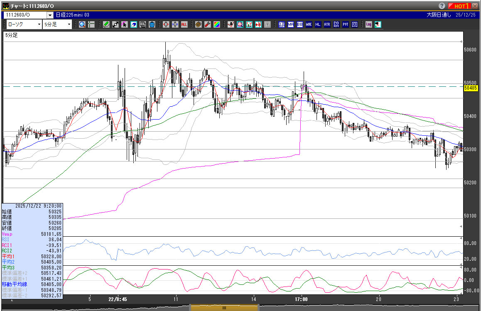The width and height of the screenshot is (481, 311).
Task: Open the 5分足 timeframe dropdown
Action: [x=69, y=24]
